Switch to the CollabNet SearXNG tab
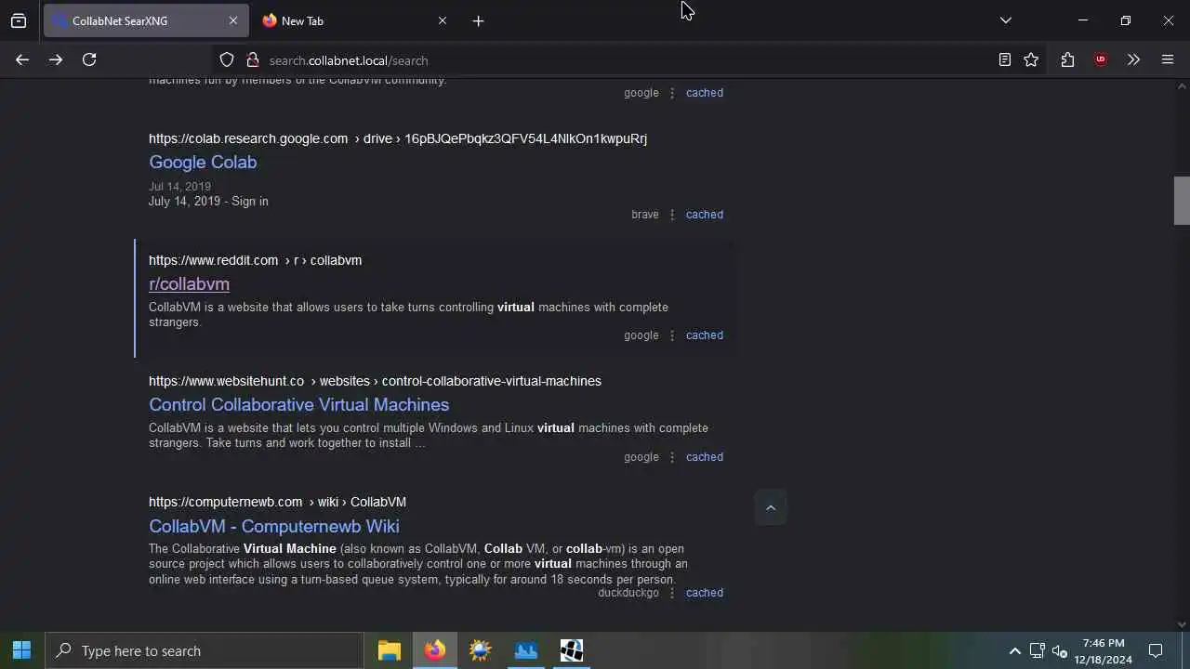 pos(146,20)
